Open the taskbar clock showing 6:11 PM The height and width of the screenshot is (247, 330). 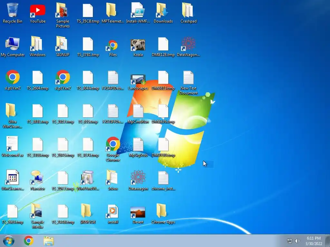point(314,241)
